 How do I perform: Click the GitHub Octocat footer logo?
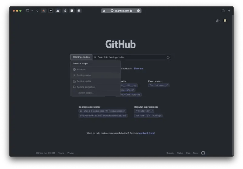(203, 153)
